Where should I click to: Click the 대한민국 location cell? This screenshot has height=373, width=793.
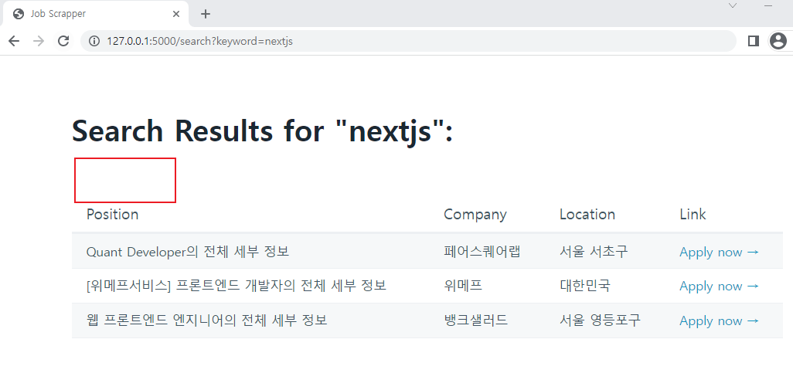[584, 286]
